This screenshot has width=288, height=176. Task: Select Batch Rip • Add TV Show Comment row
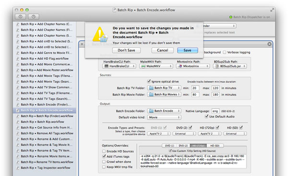click(x=45, y=87)
